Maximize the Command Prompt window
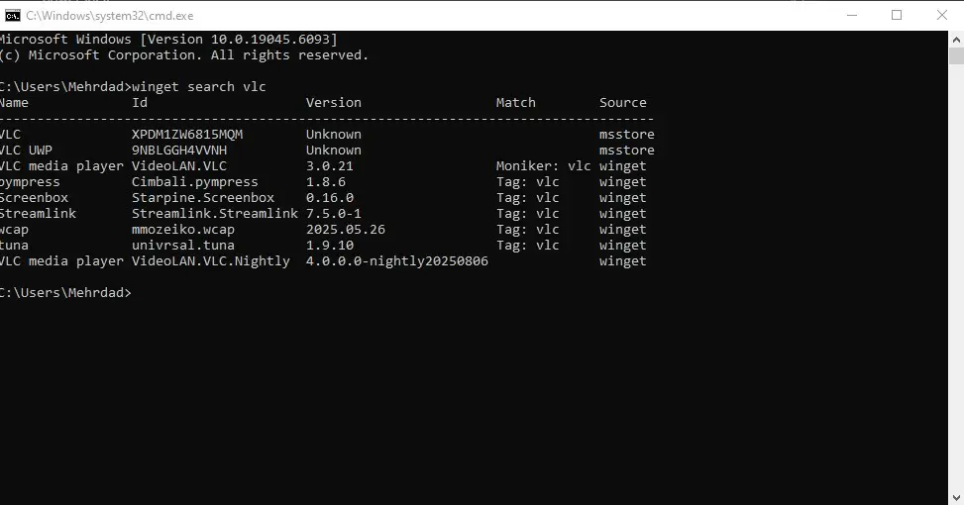The width and height of the screenshot is (964, 505). coord(897,15)
